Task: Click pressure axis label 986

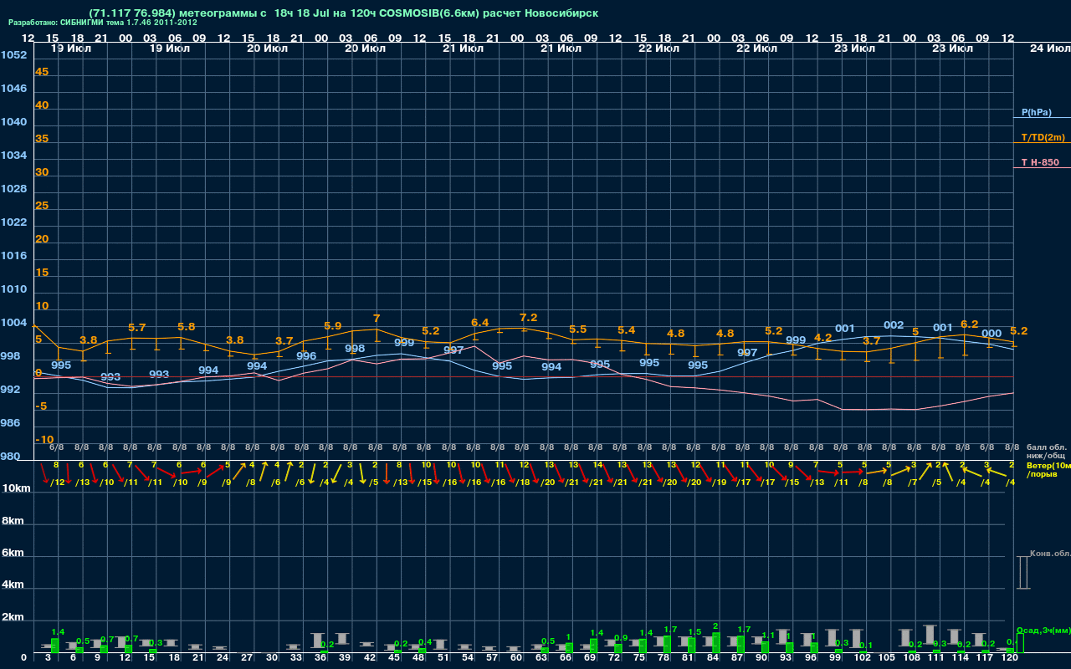Action: click(11, 423)
